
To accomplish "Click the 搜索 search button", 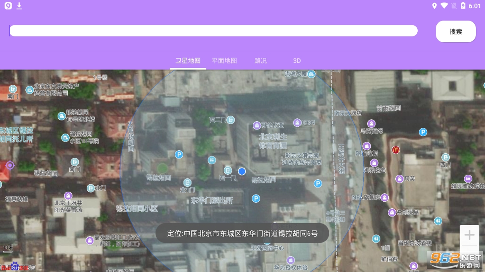I will (456, 31).
